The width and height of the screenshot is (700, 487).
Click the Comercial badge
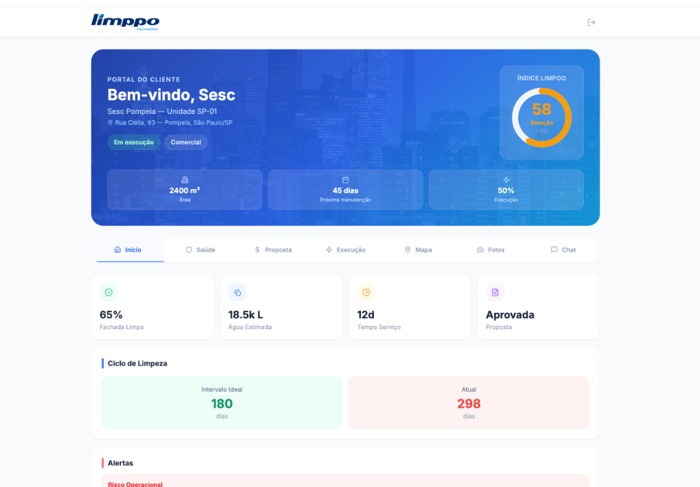(x=186, y=142)
